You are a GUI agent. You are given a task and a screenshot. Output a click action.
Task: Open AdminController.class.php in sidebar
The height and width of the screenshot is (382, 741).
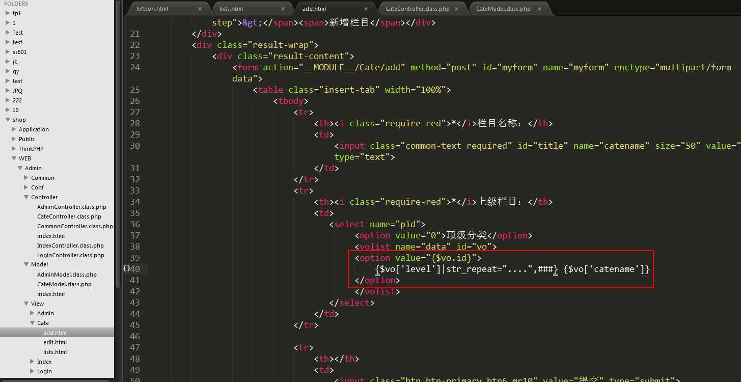point(72,207)
